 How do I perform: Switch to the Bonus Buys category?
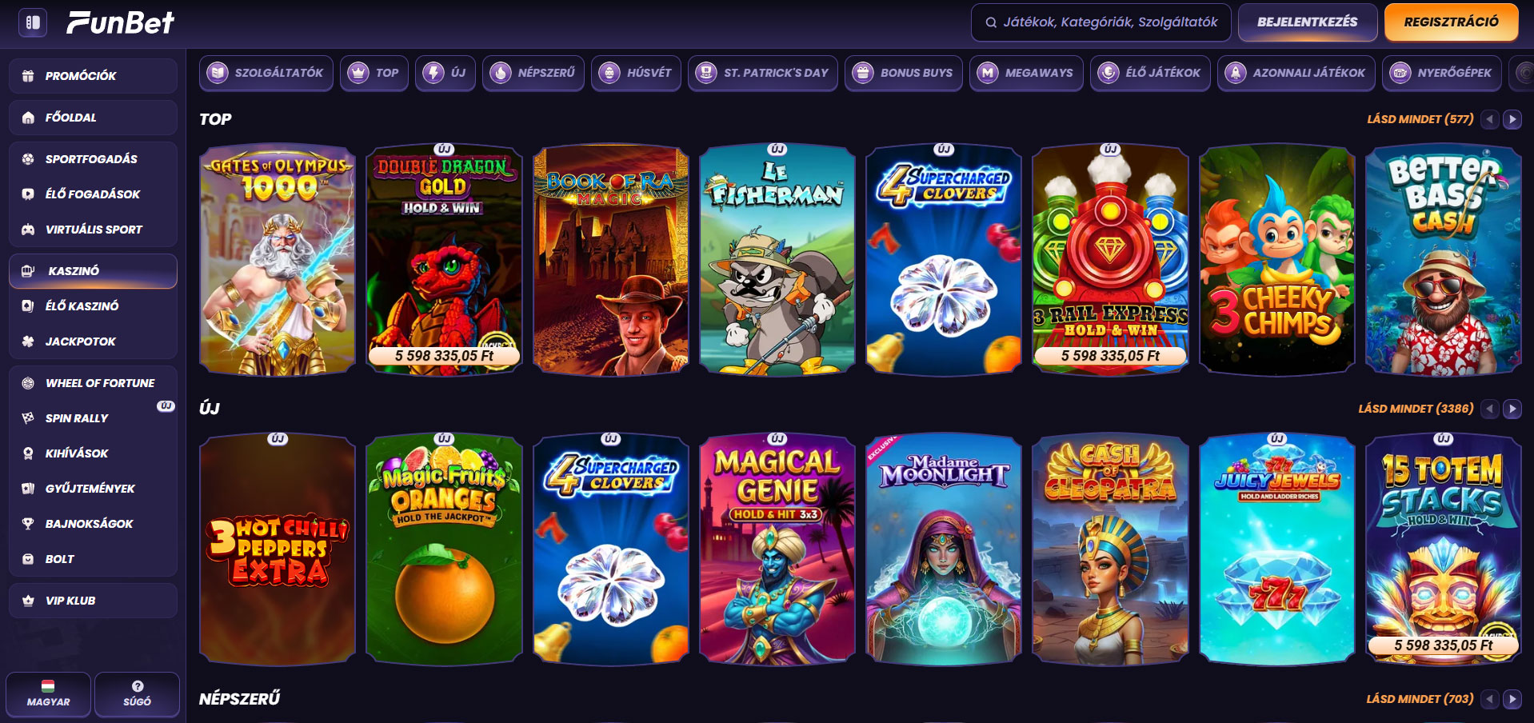pyautogui.click(x=904, y=73)
